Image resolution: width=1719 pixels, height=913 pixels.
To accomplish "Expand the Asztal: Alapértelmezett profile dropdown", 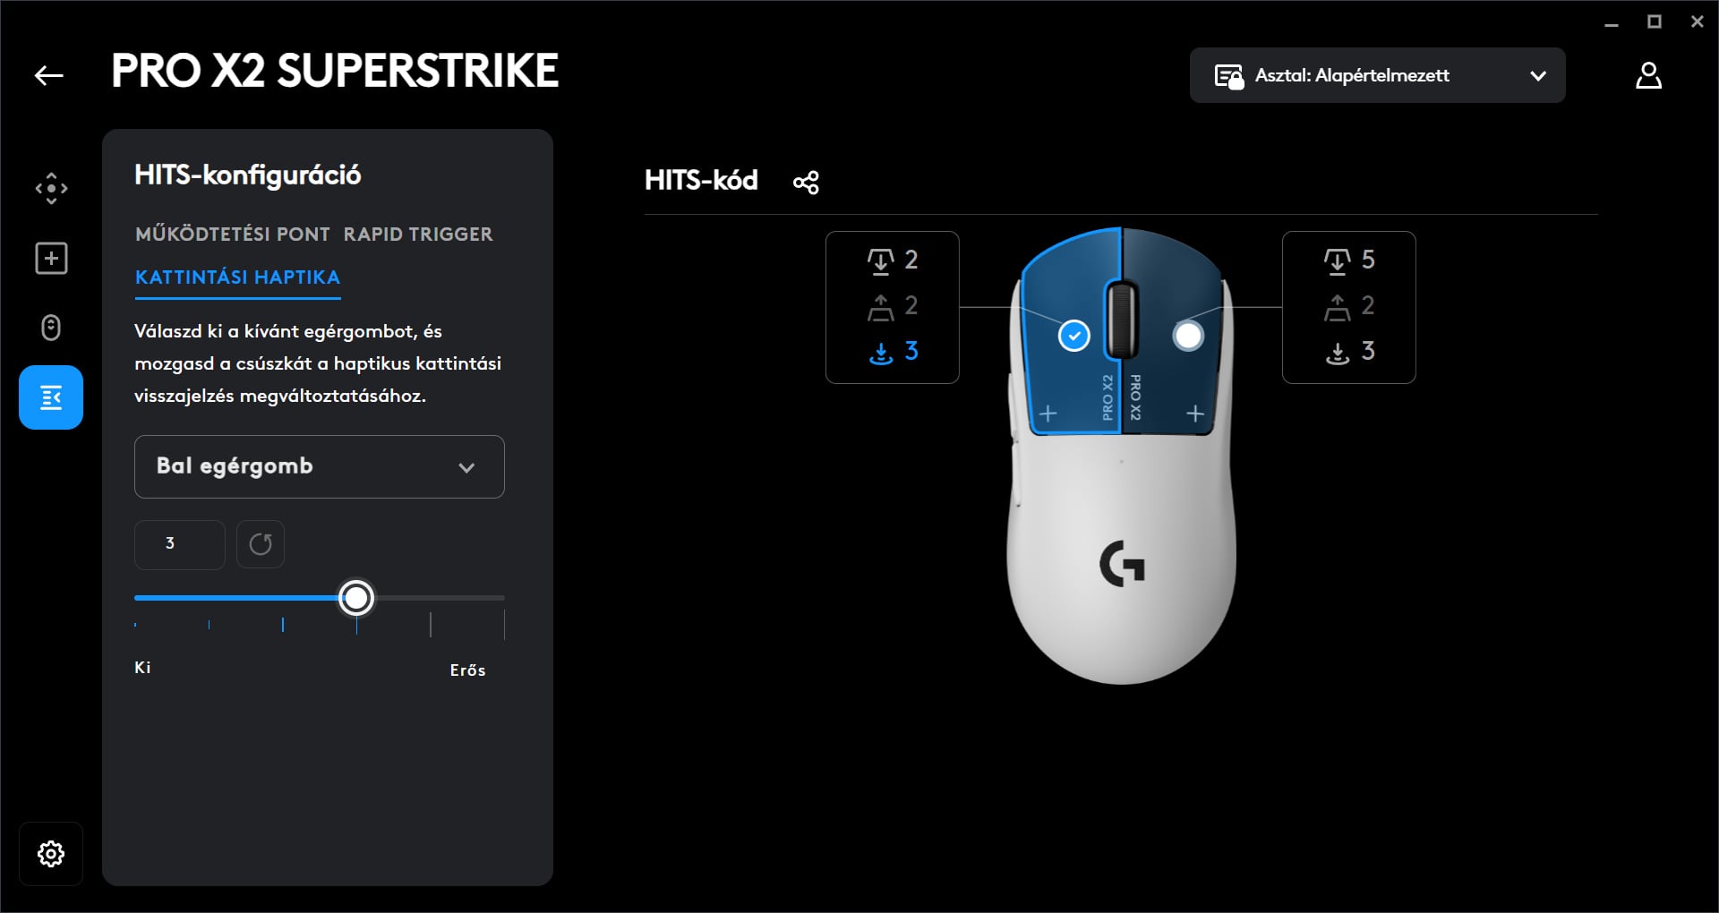I will pos(1377,76).
